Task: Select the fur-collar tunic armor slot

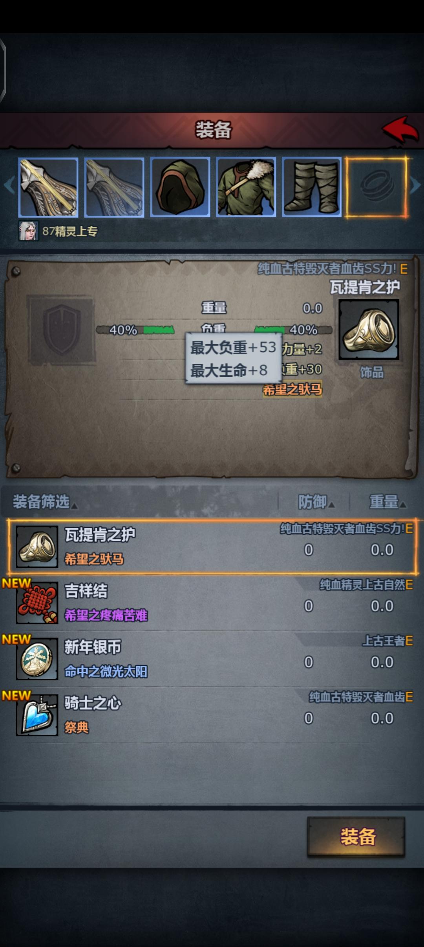Action: 246,187
